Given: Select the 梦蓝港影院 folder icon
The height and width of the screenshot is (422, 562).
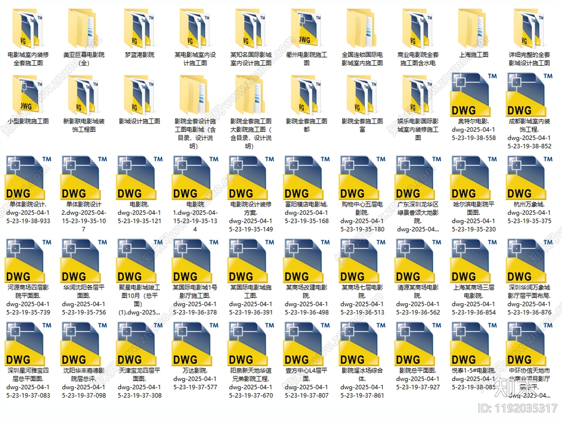Looking at the screenshot, I should click(x=139, y=29).
